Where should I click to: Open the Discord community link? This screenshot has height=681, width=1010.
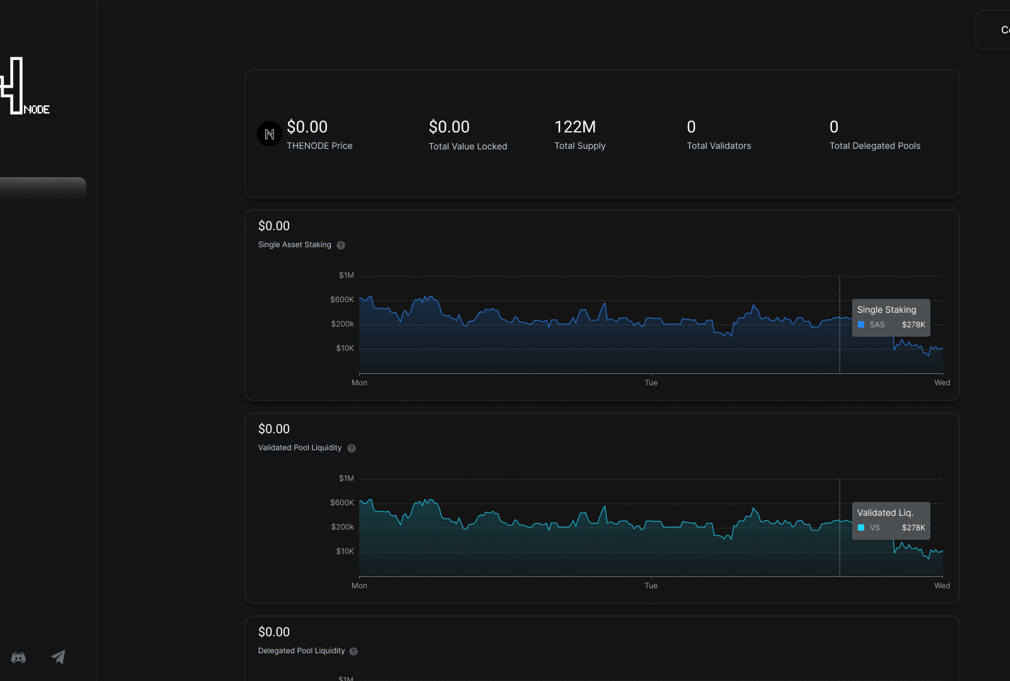(19, 657)
